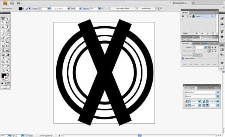This screenshot has height=137, width=225.
Task: Open the stroke weight dropdown in Control bar
Action: tap(49, 9)
